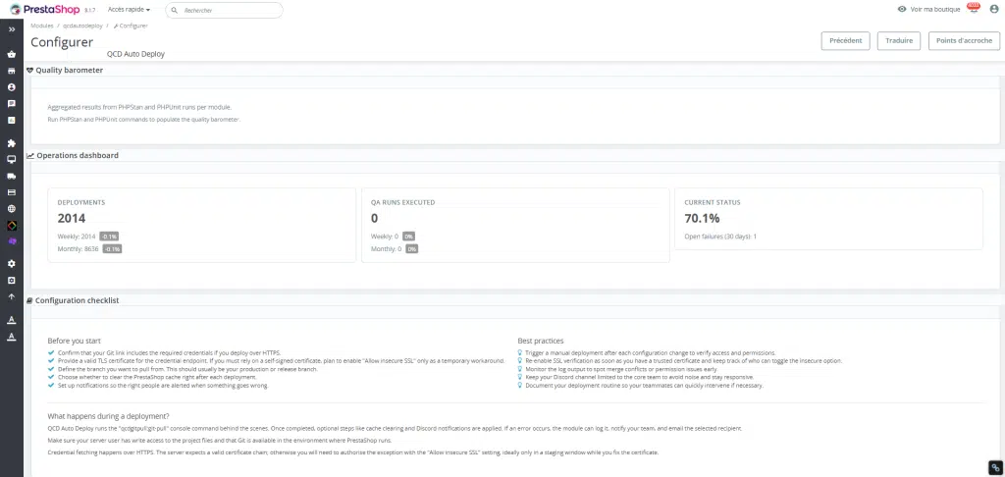Click the magnifier icon in the search box
This screenshot has height=477, width=1005.
click(x=175, y=10)
